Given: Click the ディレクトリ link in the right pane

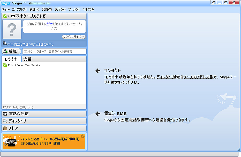Looking at the screenshot, I should (x=165, y=77).
